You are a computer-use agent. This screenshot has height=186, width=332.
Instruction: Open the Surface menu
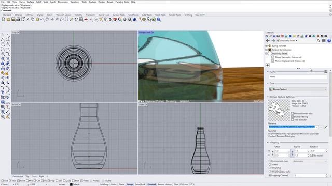click(x=31, y=2)
